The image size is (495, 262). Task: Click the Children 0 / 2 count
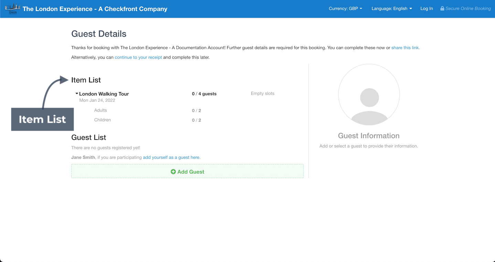pyautogui.click(x=197, y=120)
